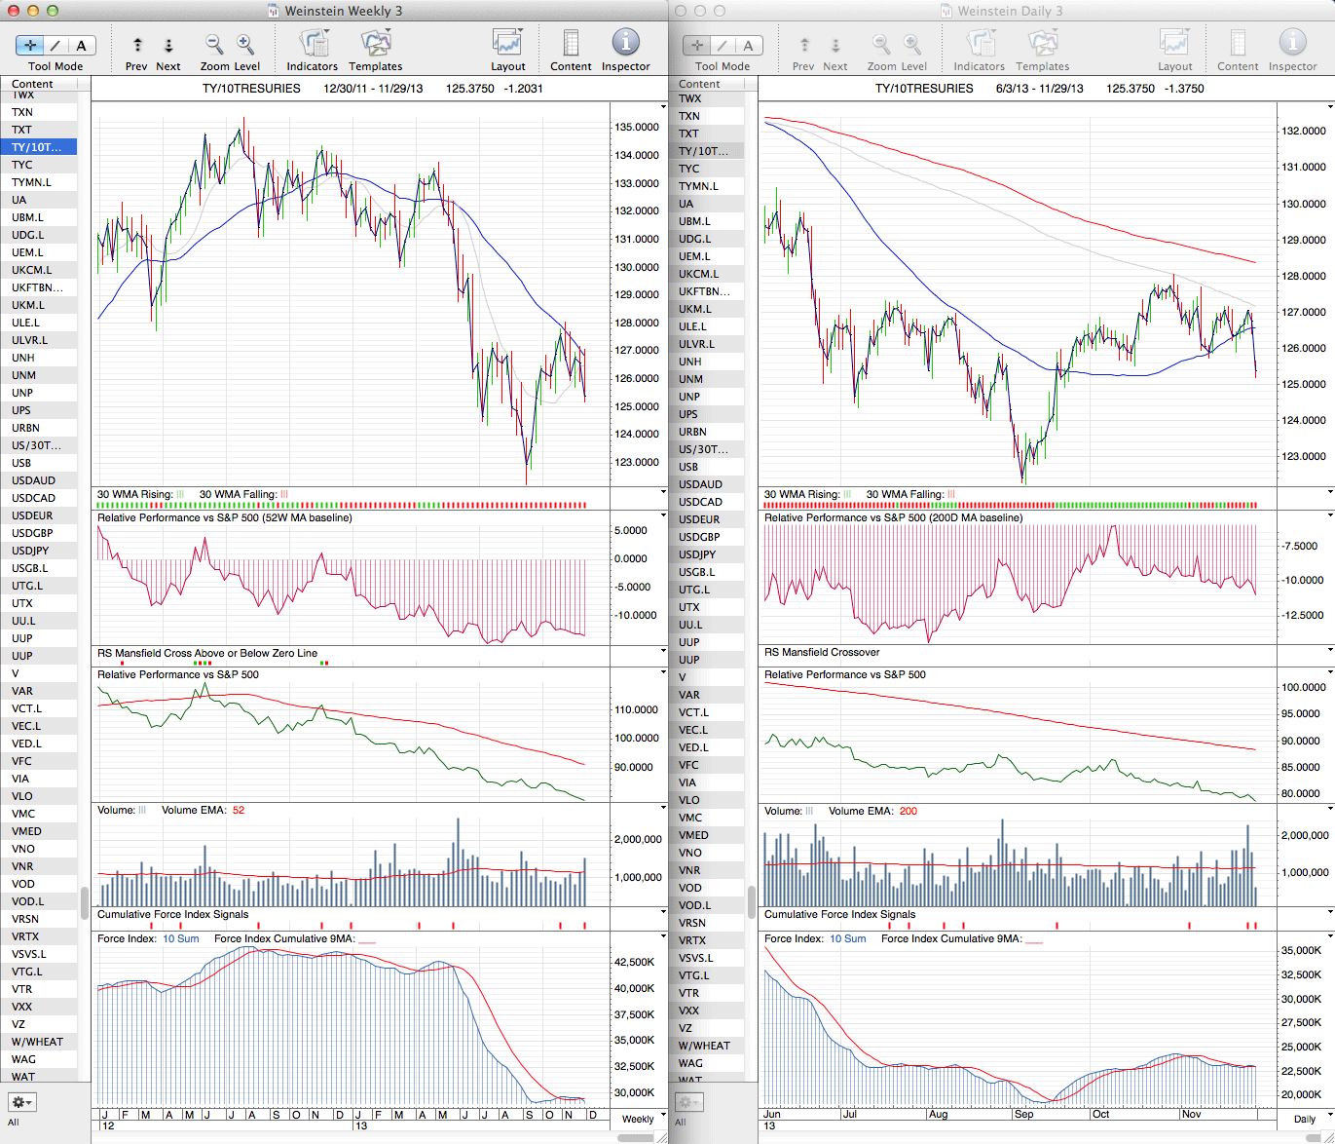Select W/WHEAT in Weekly window symbol list
This screenshot has height=1144, width=1335.
pyautogui.click(x=37, y=1042)
